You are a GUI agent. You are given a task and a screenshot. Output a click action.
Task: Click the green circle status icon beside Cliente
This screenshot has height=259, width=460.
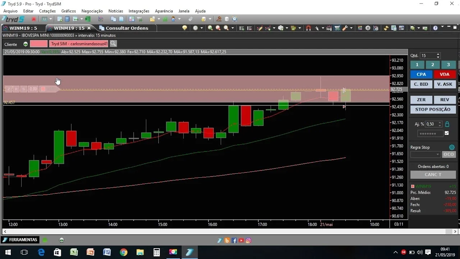[x=25, y=44]
